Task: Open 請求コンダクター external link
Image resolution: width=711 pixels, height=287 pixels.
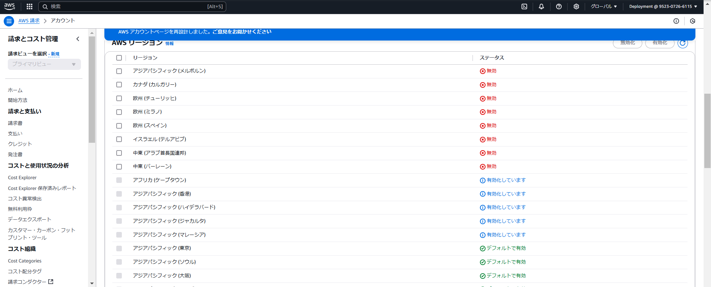Action: pyautogui.click(x=30, y=282)
